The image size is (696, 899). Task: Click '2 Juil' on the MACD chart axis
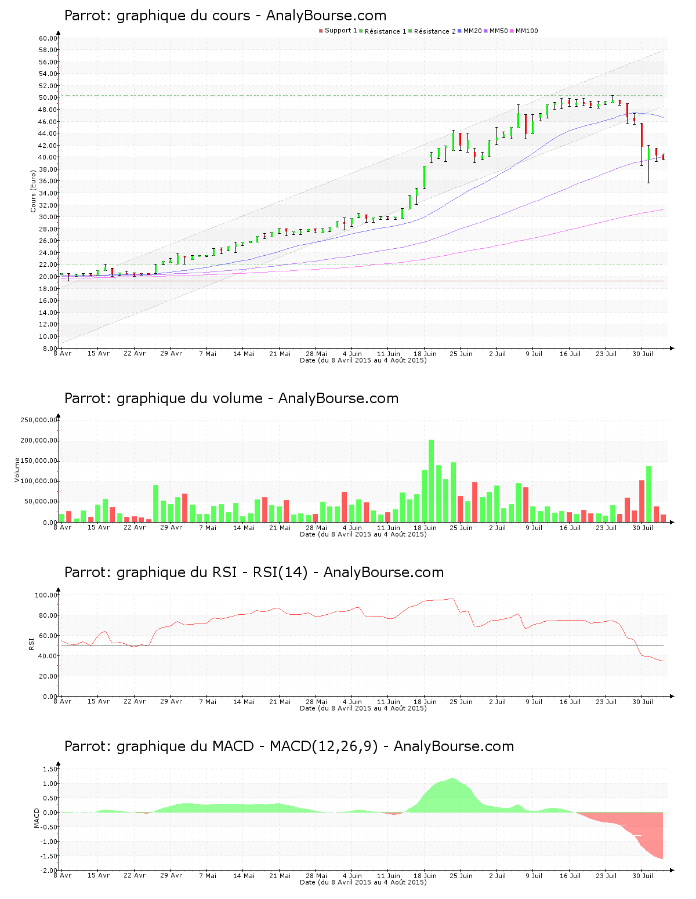pyautogui.click(x=498, y=876)
